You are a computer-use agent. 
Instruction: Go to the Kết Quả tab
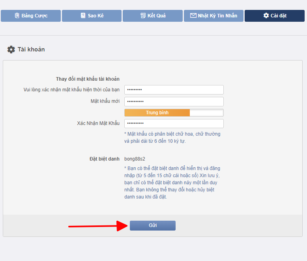pyautogui.click(x=152, y=16)
